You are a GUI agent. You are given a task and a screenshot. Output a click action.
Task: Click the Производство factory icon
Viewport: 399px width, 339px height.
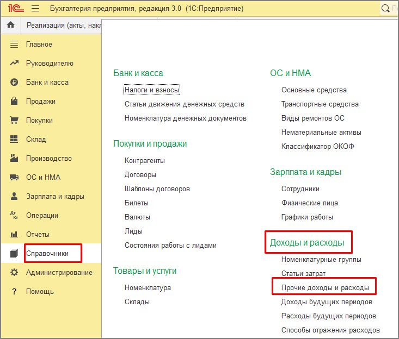(x=14, y=158)
